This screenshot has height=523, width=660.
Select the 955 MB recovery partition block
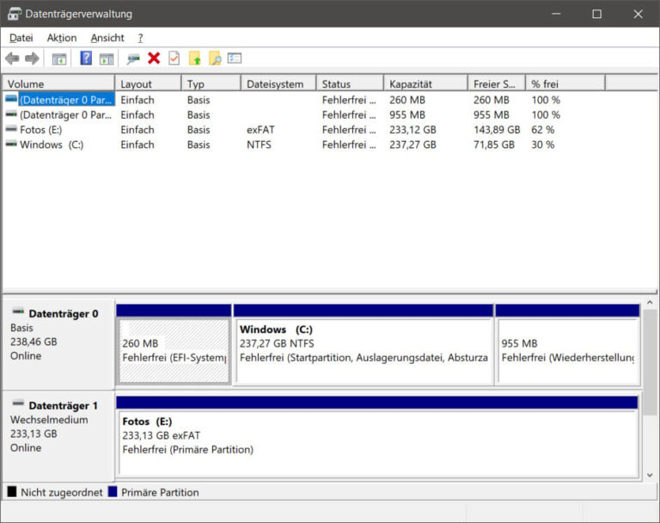pyautogui.click(x=567, y=350)
